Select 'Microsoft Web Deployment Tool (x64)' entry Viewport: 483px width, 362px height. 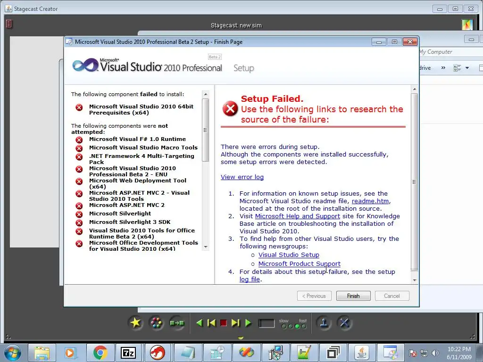138,183
